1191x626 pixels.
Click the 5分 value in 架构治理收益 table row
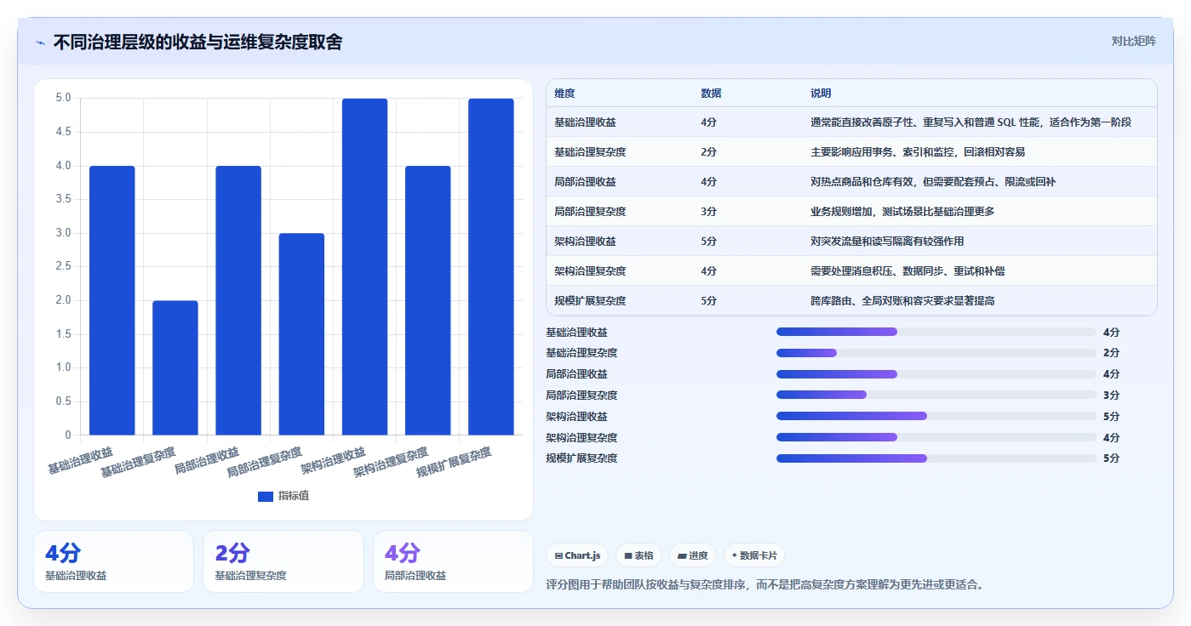pos(708,242)
